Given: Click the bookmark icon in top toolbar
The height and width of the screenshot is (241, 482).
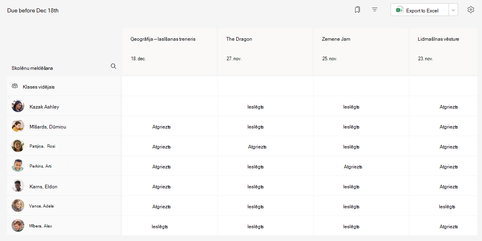Looking at the screenshot, I should tap(358, 10).
